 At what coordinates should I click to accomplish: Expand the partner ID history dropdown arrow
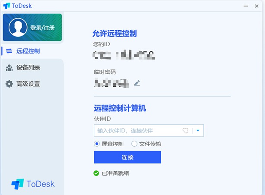pos(198,130)
